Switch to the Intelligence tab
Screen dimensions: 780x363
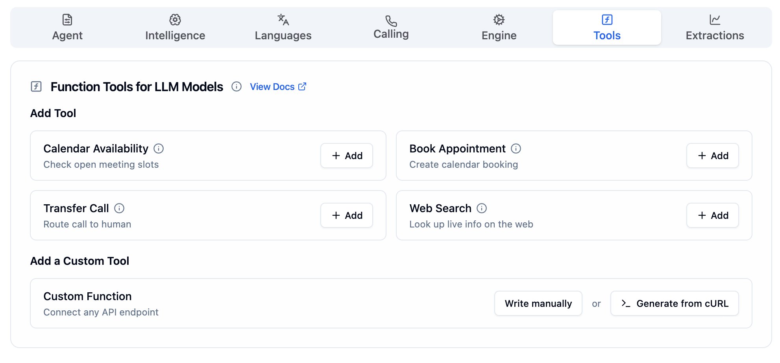[x=175, y=27]
